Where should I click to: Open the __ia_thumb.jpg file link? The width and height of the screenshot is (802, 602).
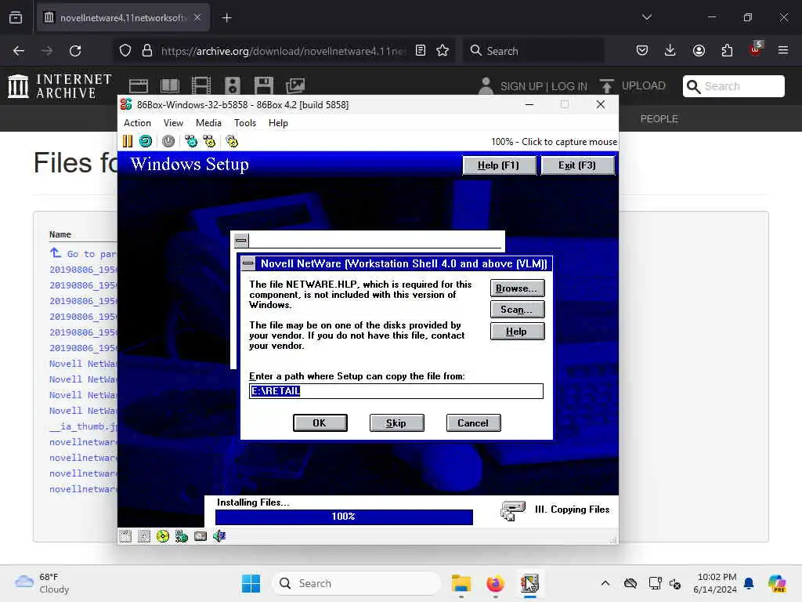point(84,426)
